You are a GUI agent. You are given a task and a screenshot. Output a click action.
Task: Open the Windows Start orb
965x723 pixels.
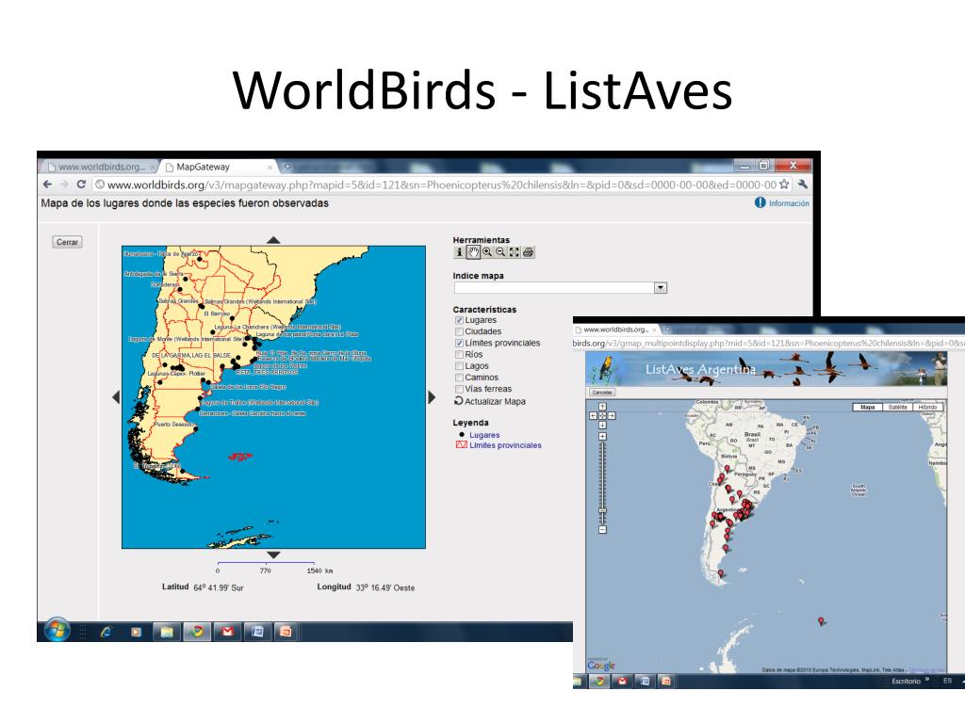click(57, 630)
